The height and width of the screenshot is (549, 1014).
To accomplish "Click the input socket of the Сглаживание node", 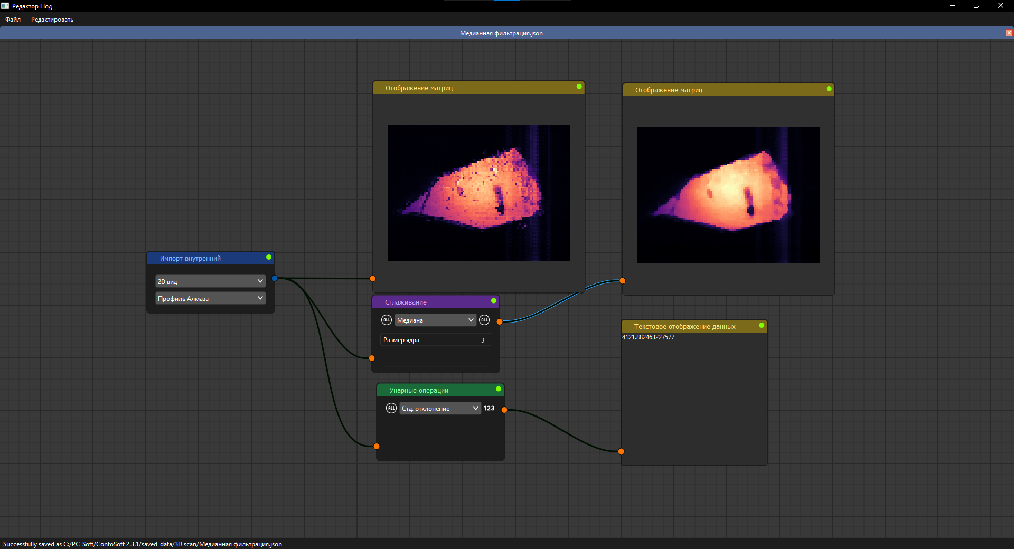I will 372,358.
